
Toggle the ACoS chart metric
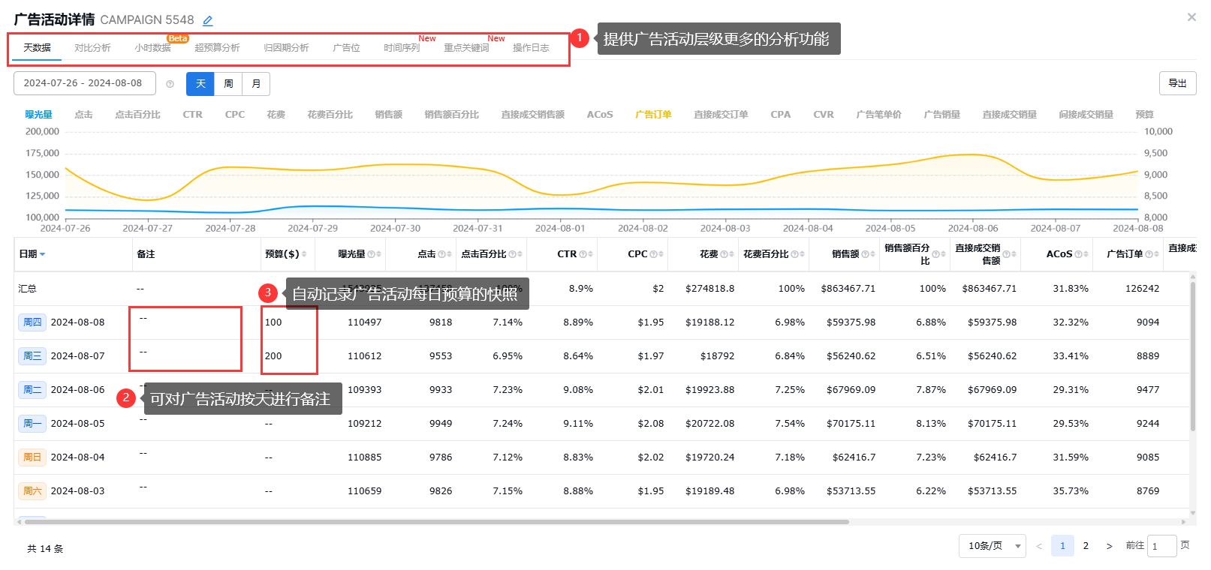coord(600,115)
